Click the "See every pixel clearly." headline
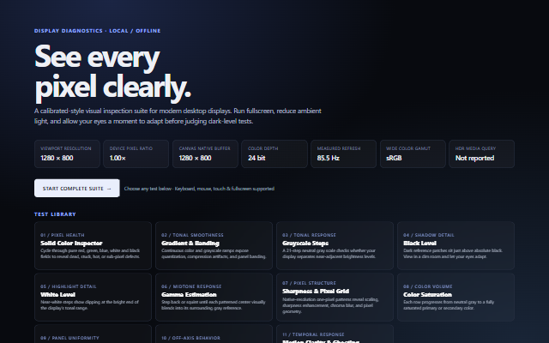 tap(112, 72)
